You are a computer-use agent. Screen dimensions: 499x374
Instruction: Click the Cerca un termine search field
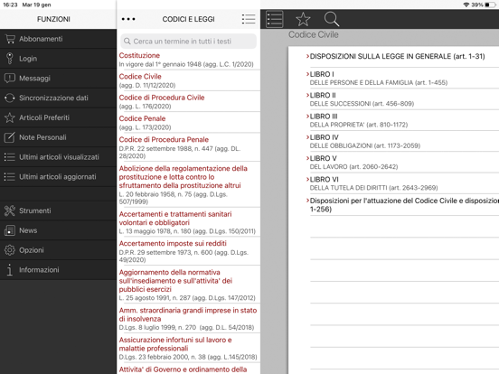click(x=188, y=42)
